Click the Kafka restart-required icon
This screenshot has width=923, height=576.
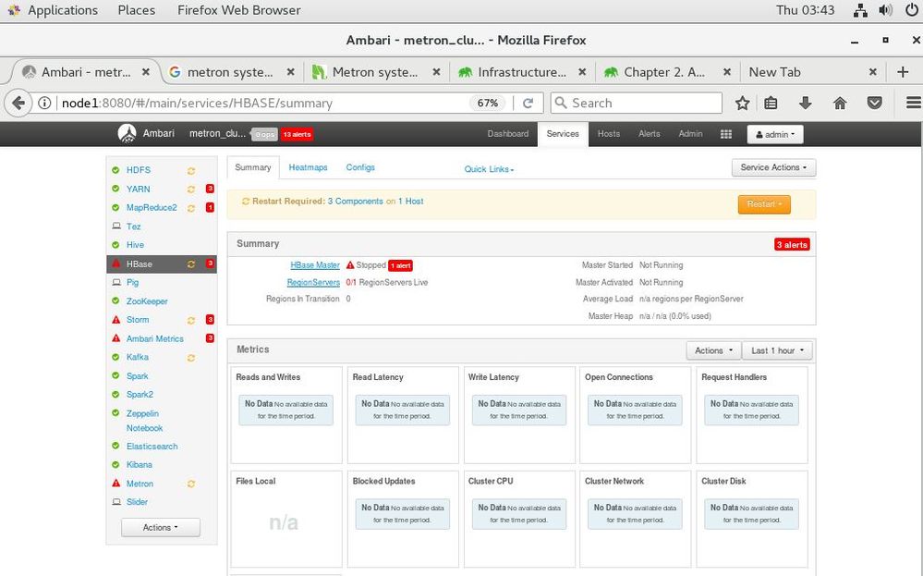click(x=190, y=358)
